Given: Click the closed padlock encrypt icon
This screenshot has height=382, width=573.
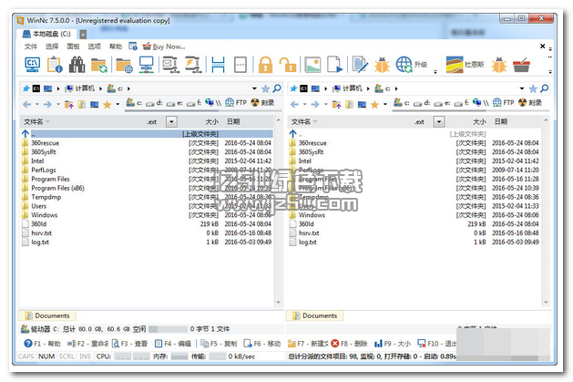Looking at the screenshot, I should pyautogui.click(x=265, y=65).
